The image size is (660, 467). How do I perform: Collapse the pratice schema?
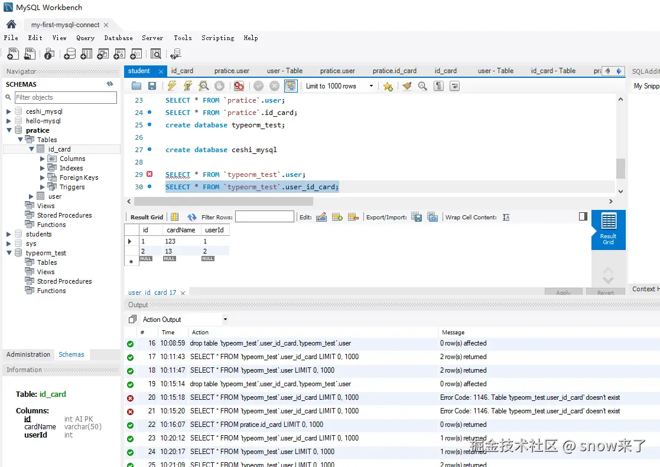tap(8, 130)
